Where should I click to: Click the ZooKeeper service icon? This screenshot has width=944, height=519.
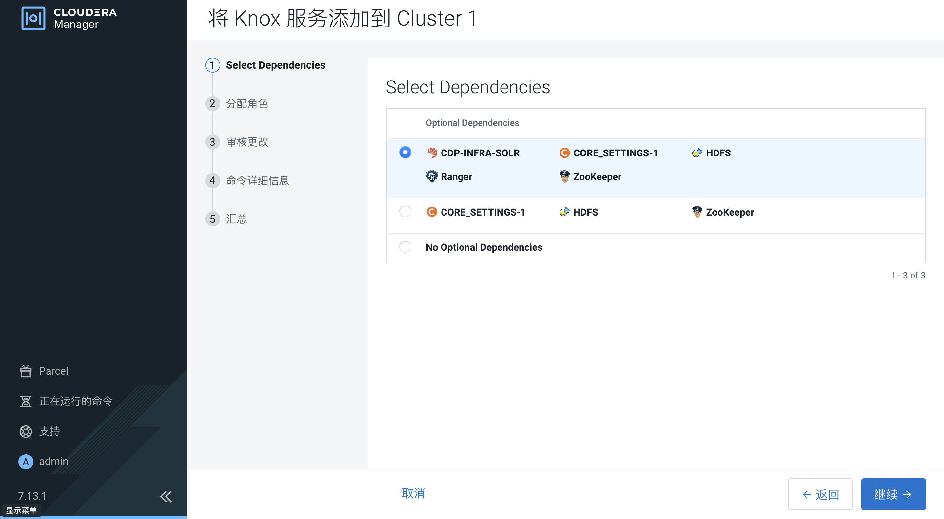(x=565, y=176)
